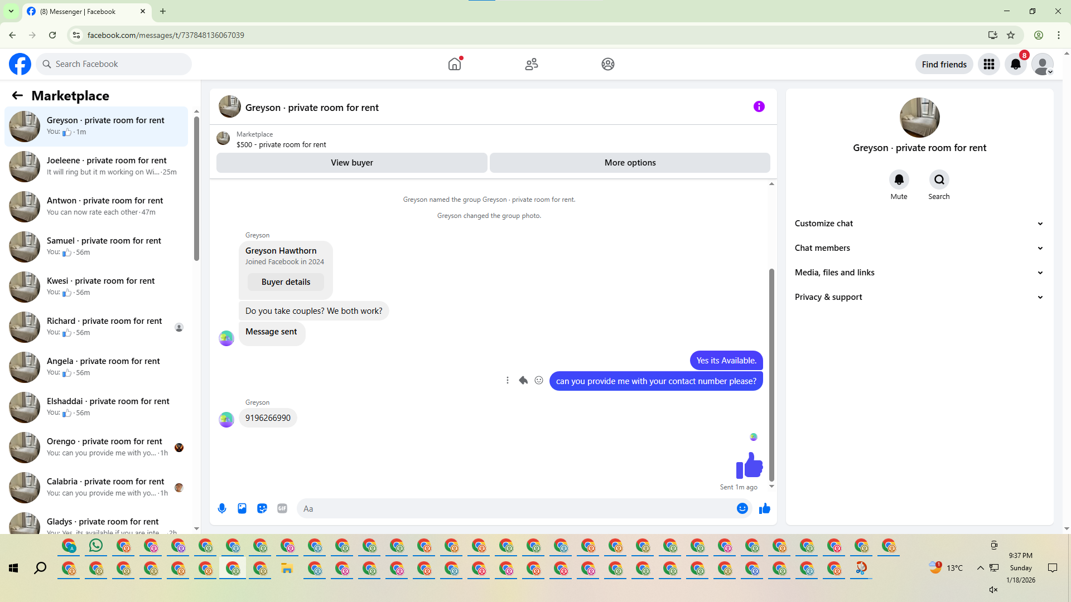Go to the Facebook Home tab
This screenshot has width=1071, height=602.
coord(455,64)
